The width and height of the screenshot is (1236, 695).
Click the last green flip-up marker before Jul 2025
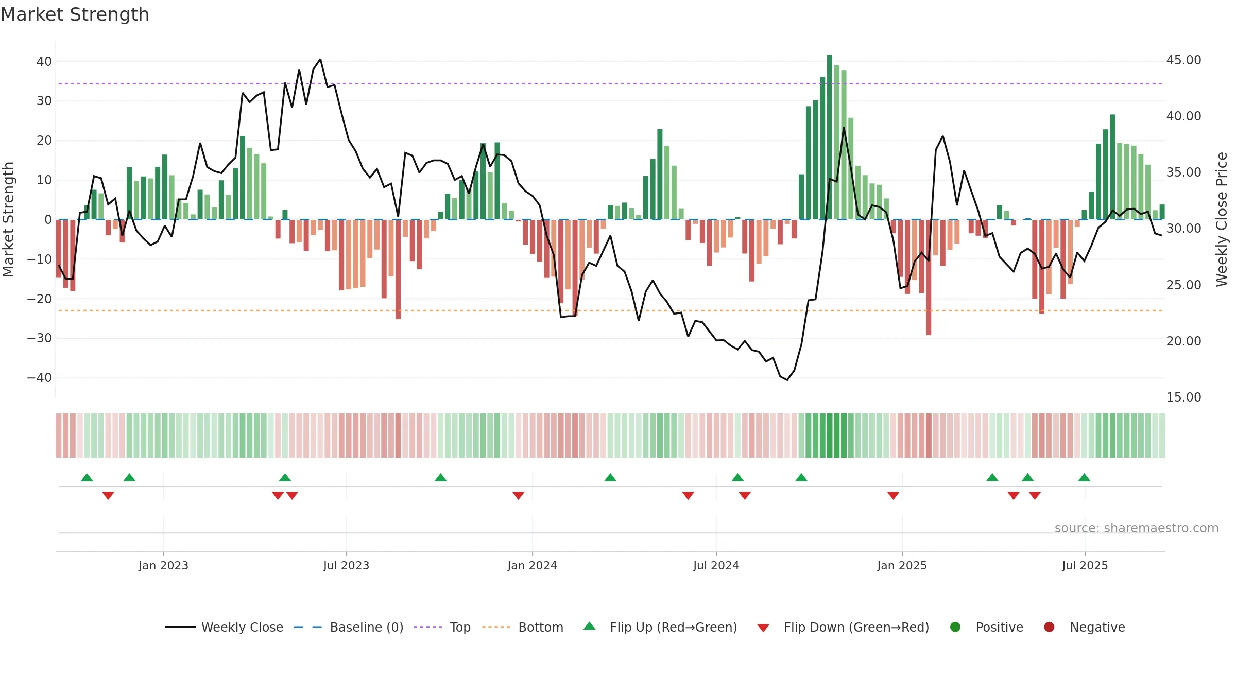point(1084,477)
